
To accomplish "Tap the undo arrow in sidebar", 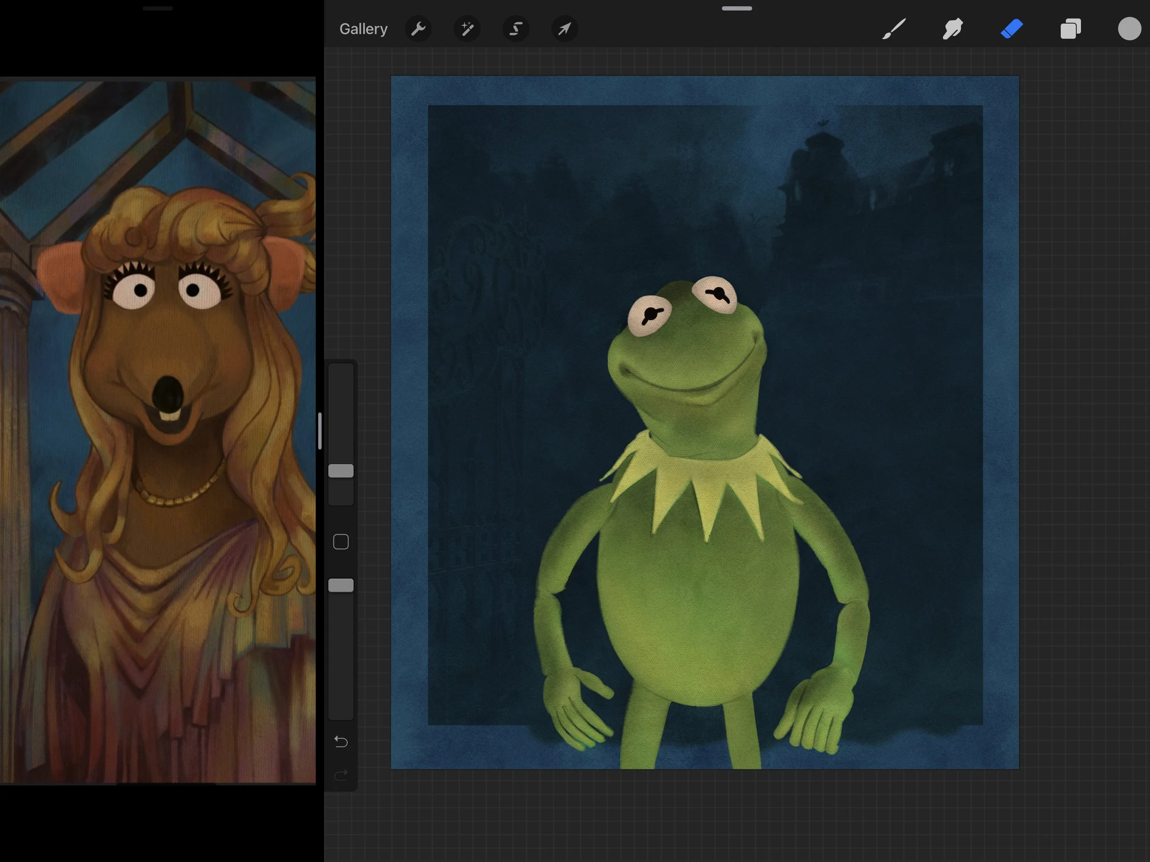I will coord(341,741).
